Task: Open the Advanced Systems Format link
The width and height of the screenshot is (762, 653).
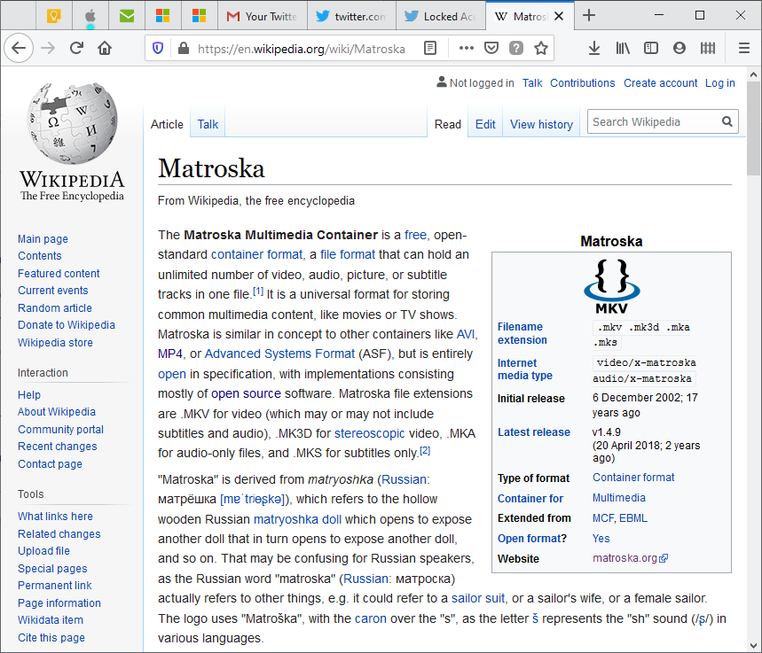Action: (280, 354)
